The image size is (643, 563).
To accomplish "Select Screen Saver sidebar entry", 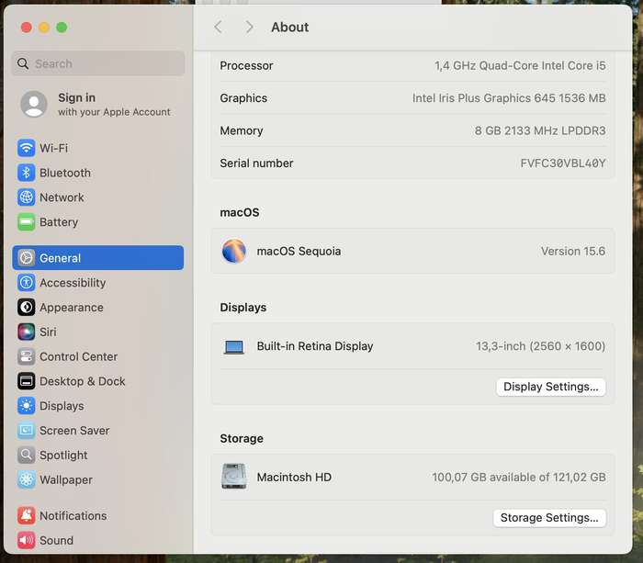I will [x=98, y=430].
